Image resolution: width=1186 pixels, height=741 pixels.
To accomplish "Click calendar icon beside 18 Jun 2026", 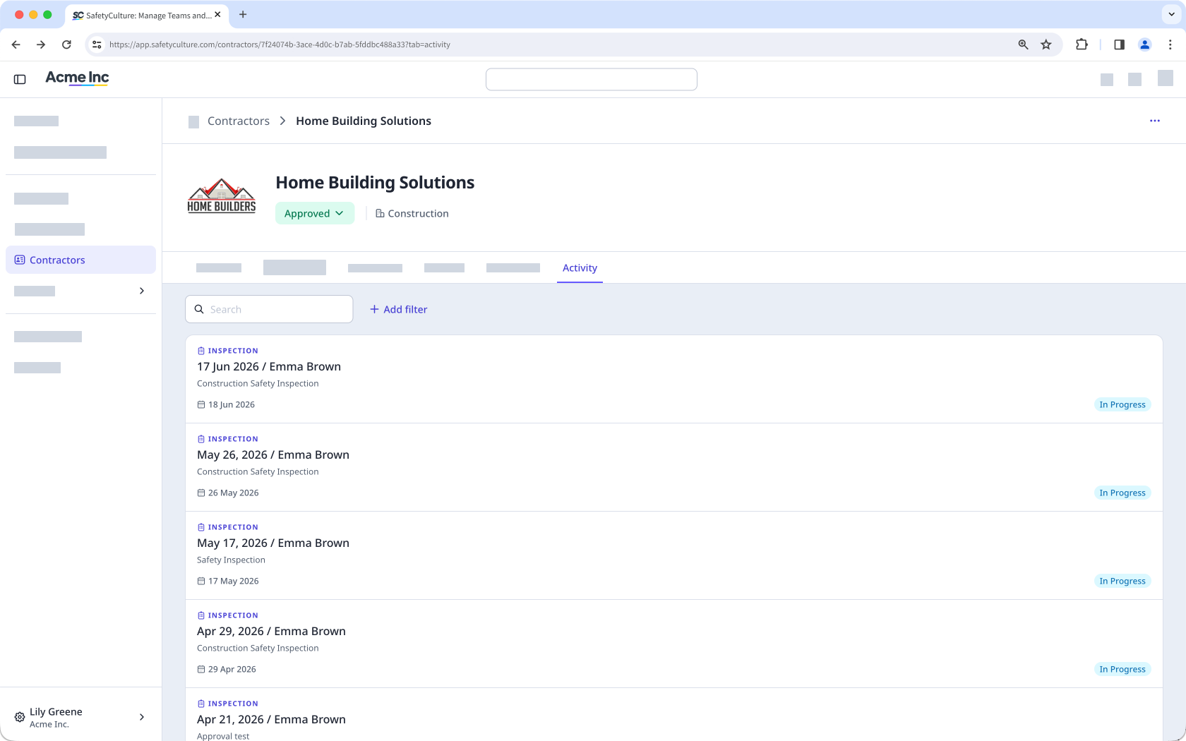I will [x=201, y=404].
